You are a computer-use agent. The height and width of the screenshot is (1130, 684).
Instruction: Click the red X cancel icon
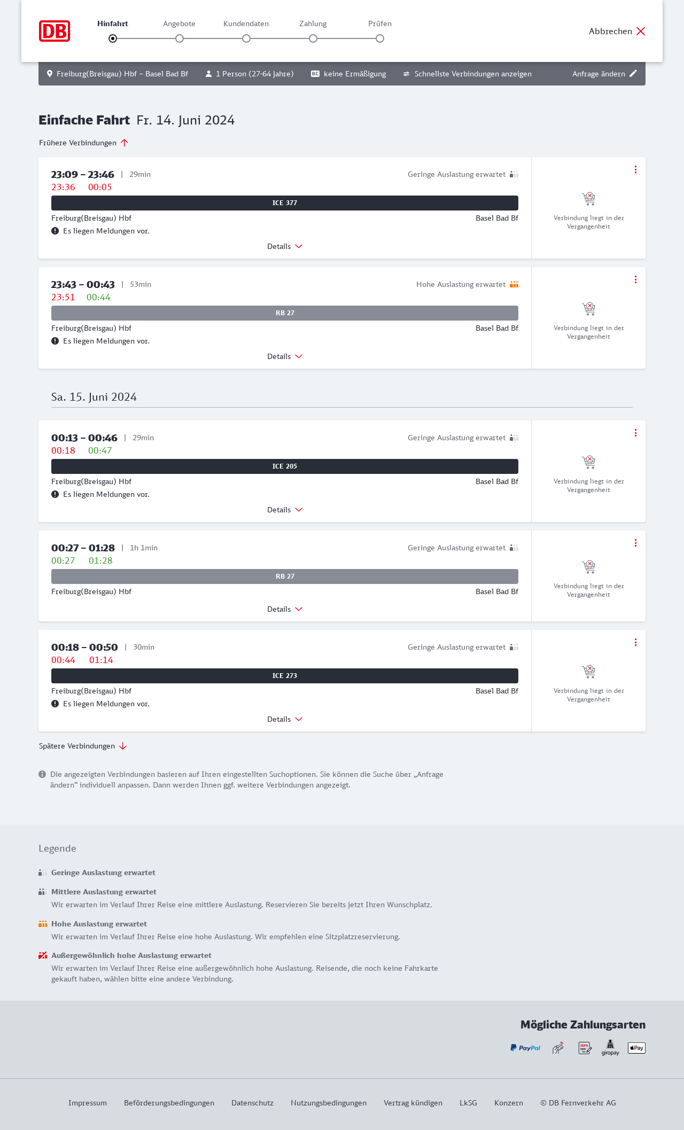coord(641,31)
